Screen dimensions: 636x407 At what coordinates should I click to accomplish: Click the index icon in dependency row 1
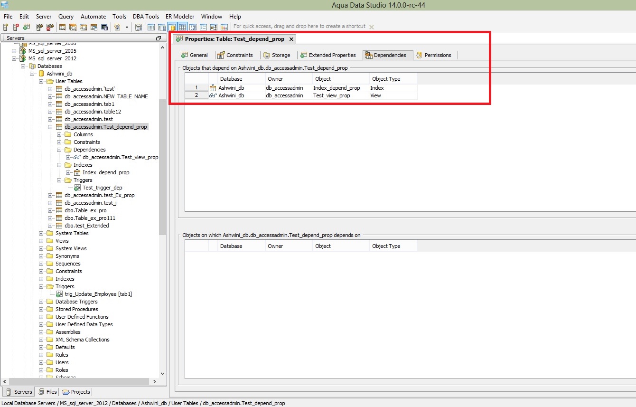[213, 88]
